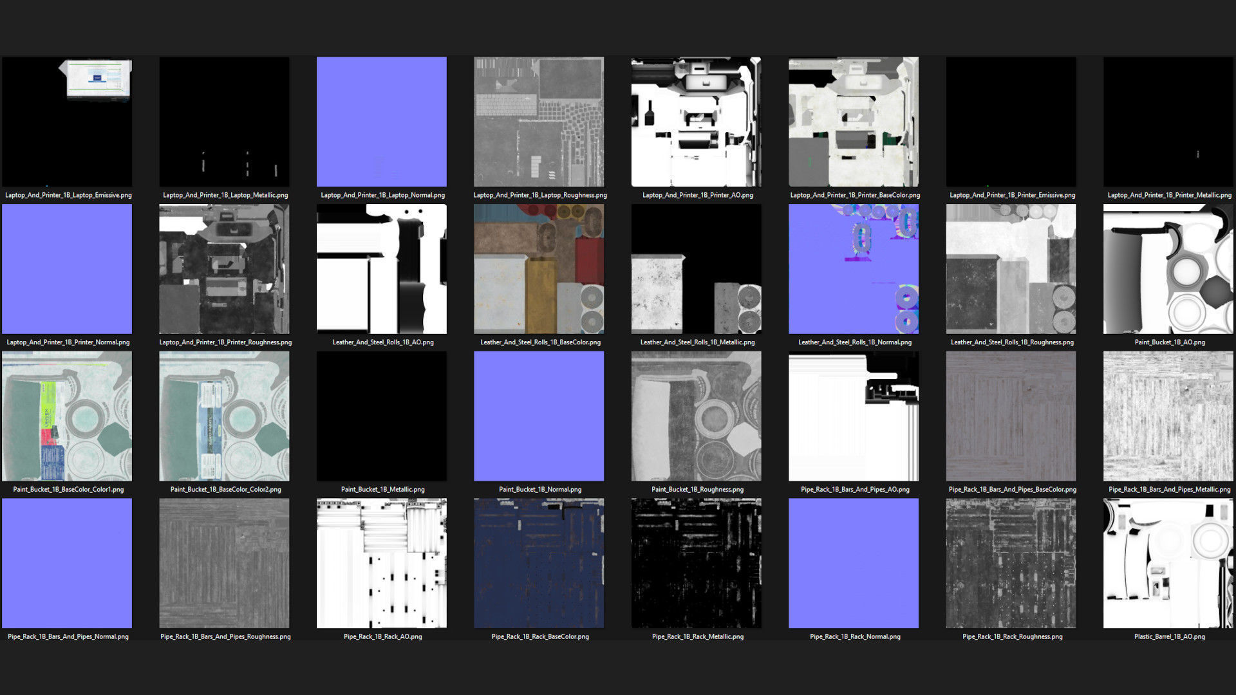Image resolution: width=1236 pixels, height=695 pixels.
Task: Select Pipe_Rack_1B_Rack_BaseColor.png blue thumbnail
Action: [539, 563]
